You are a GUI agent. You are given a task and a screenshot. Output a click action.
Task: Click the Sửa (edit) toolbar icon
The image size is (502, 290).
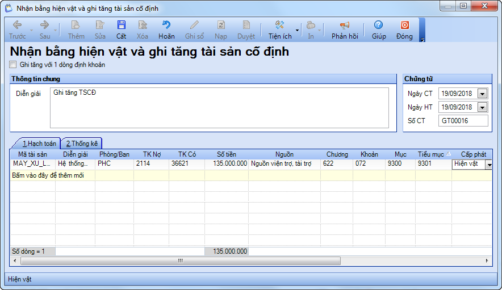(100, 30)
